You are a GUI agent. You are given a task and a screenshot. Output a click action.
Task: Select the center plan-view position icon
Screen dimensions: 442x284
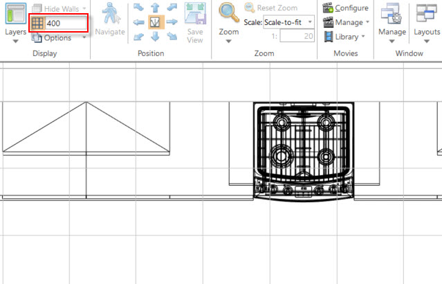pyautogui.click(x=156, y=22)
